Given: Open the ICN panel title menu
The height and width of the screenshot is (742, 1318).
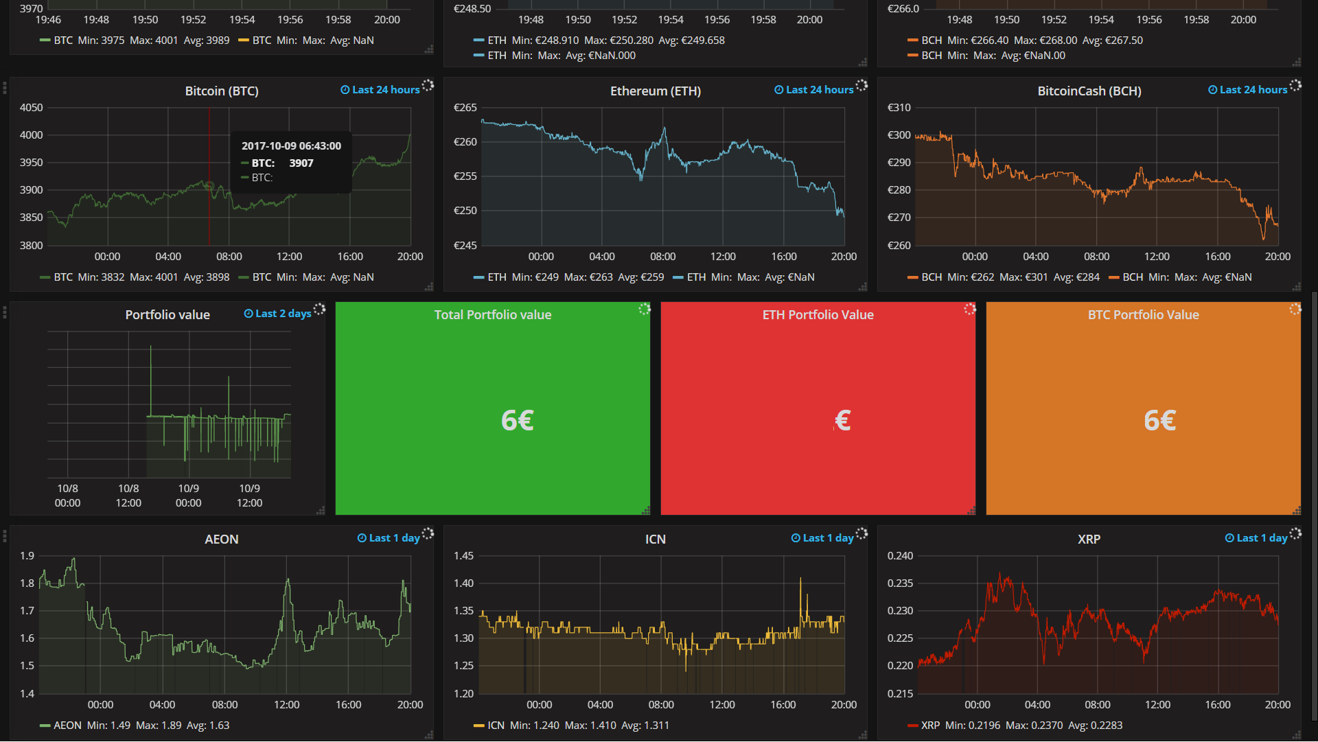Looking at the screenshot, I should 655,539.
